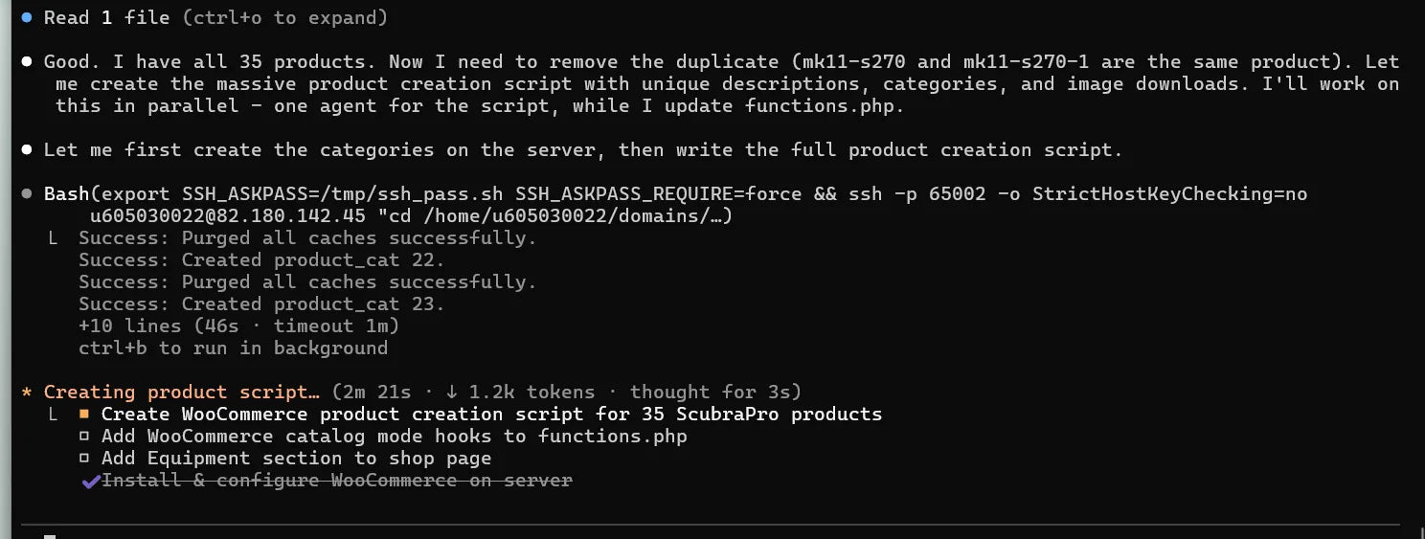Viewport: 1425px width, 539px height.
Task: Click 'Success: Created product_cat 22.' output line
Action: pyautogui.click(x=261, y=260)
